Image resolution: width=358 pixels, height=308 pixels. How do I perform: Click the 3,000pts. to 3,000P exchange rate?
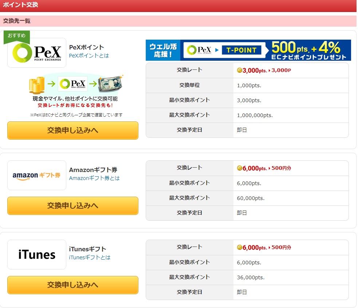click(x=264, y=70)
